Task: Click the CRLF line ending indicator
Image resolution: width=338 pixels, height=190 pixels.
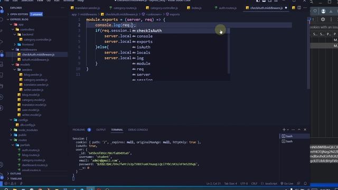Action: (x=254, y=184)
